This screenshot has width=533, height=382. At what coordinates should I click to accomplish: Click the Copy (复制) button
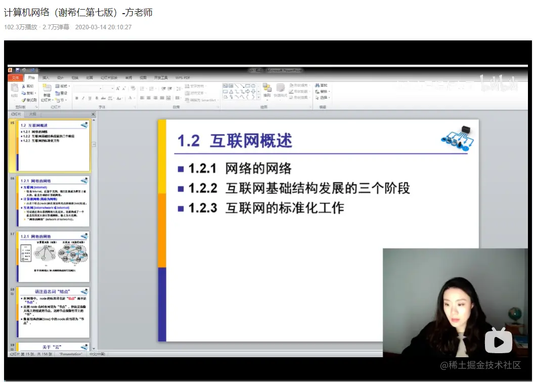coord(28,93)
